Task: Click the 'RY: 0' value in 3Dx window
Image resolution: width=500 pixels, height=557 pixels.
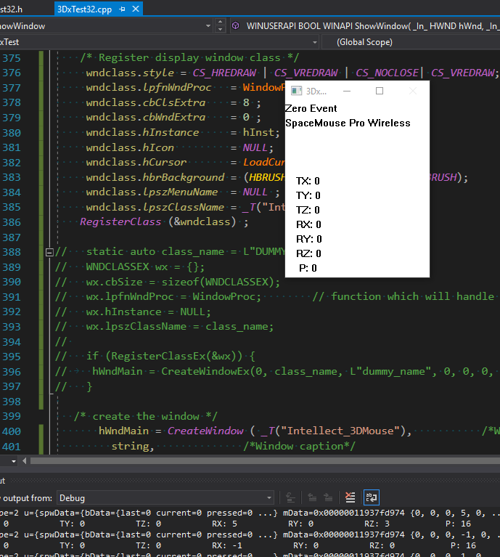Action: [308, 239]
